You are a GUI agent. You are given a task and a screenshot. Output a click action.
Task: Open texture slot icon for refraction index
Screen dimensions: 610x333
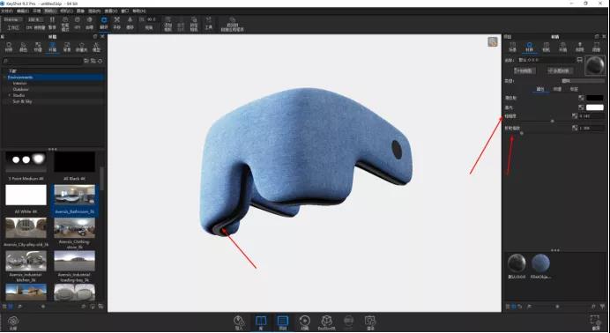(x=575, y=128)
